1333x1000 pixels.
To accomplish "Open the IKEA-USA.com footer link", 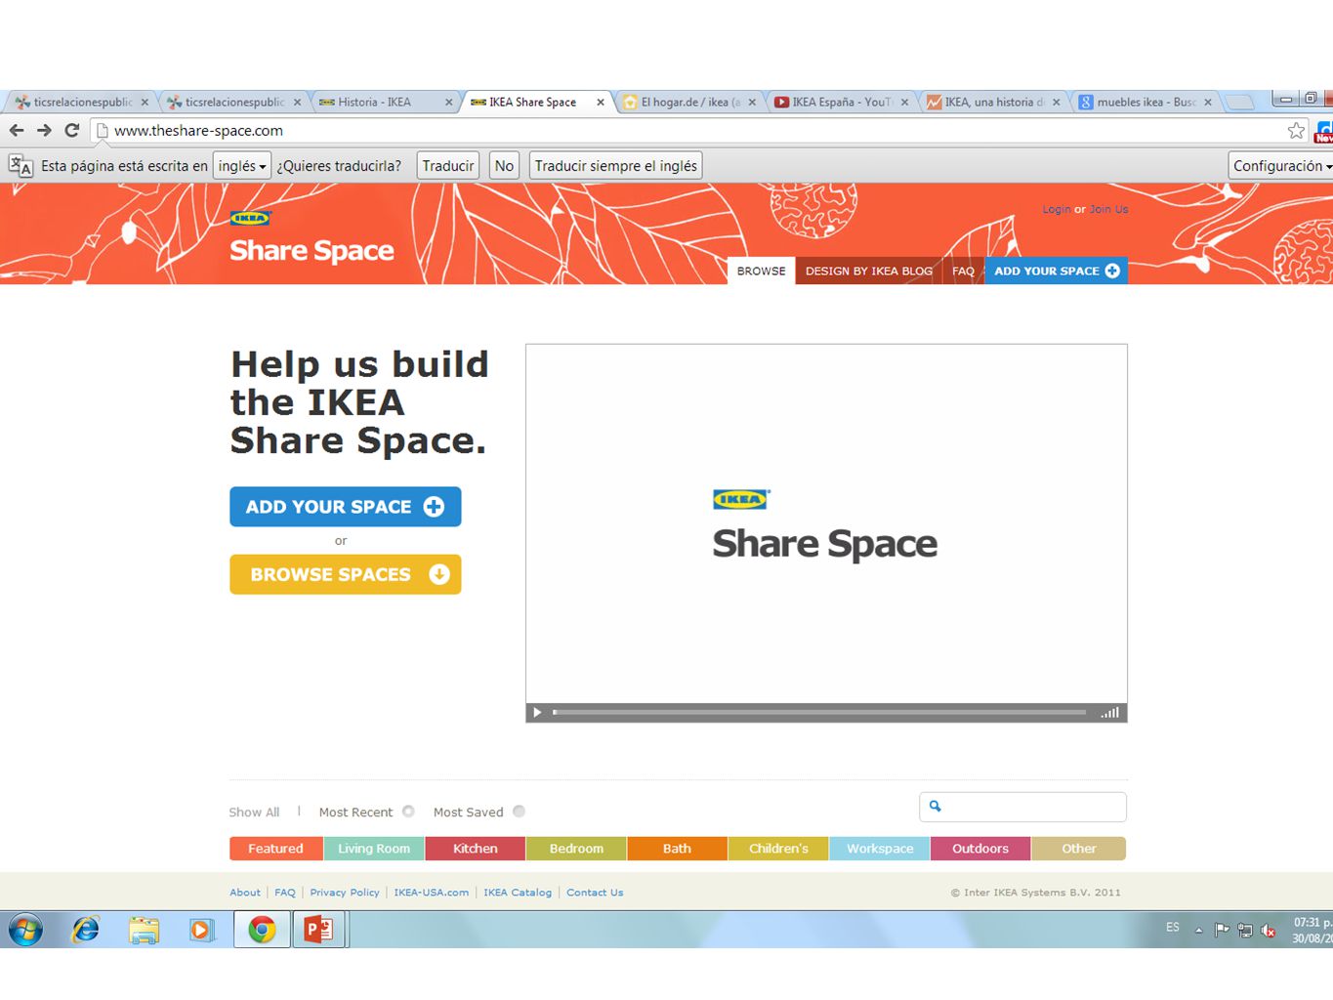I will 432,893.
